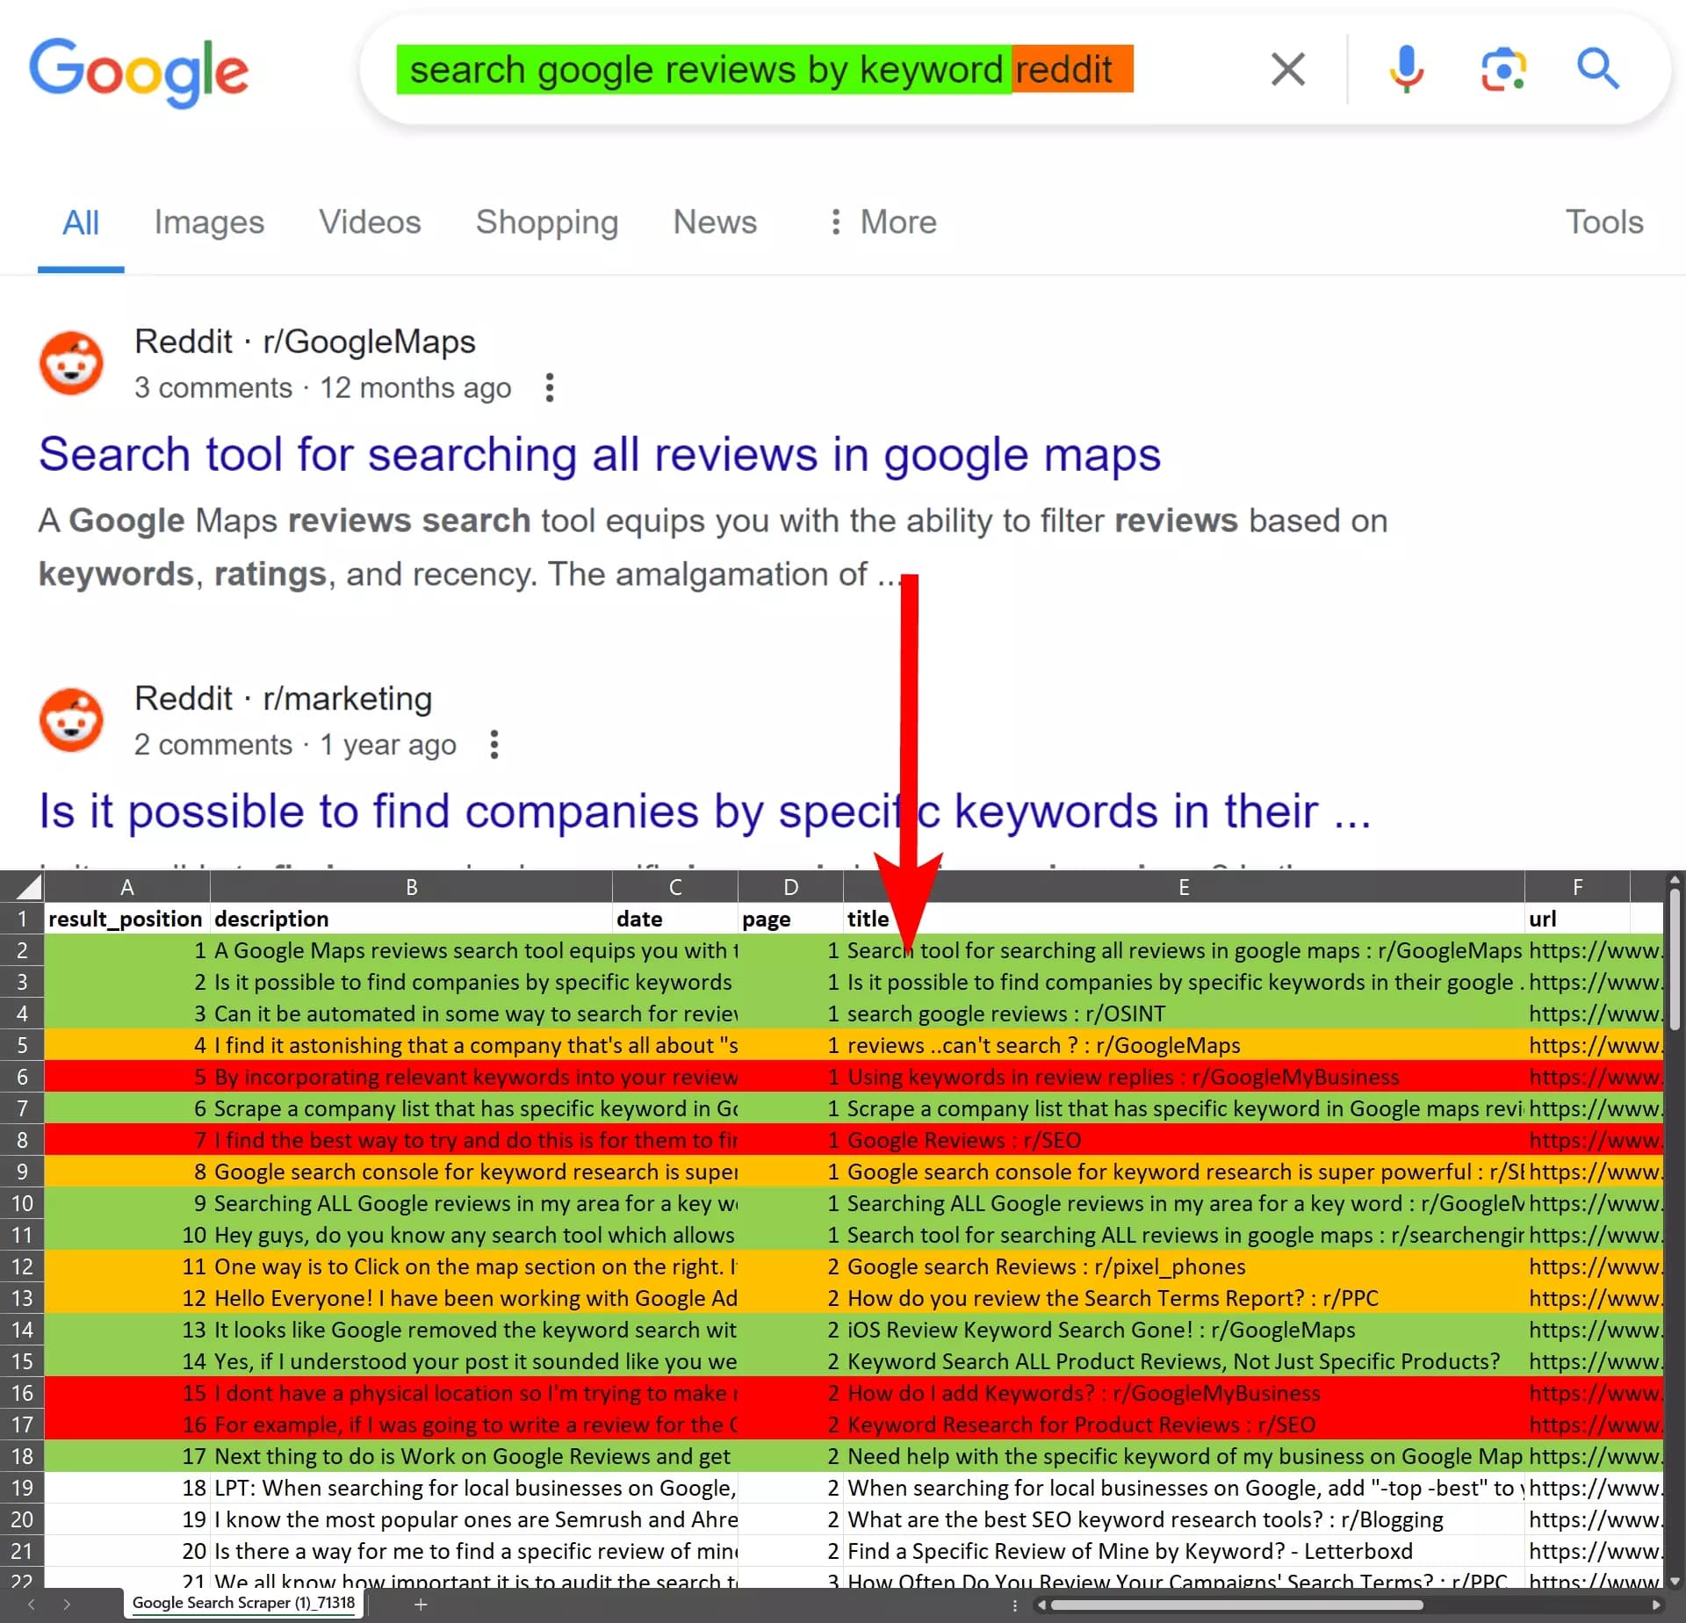The image size is (1686, 1623).
Task: Open options menu for the r/marketing result
Action: coord(494,744)
